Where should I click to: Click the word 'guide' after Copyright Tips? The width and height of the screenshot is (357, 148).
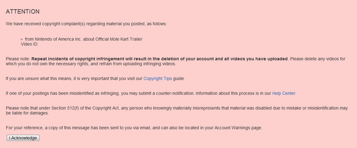point(178,79)
